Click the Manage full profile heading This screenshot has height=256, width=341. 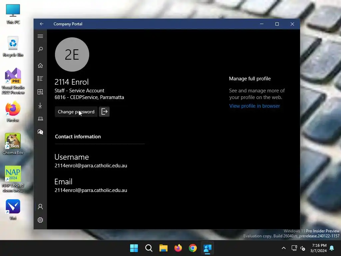pos(250,79)
